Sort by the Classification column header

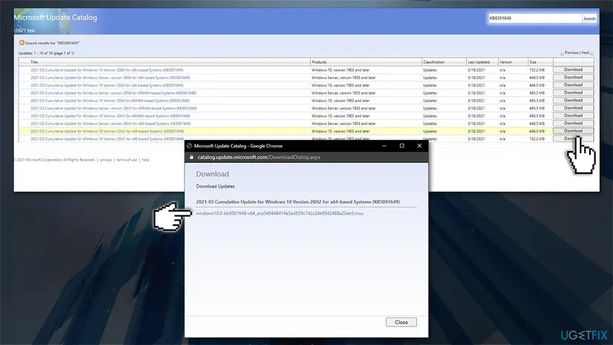click(x=434, y=62)
